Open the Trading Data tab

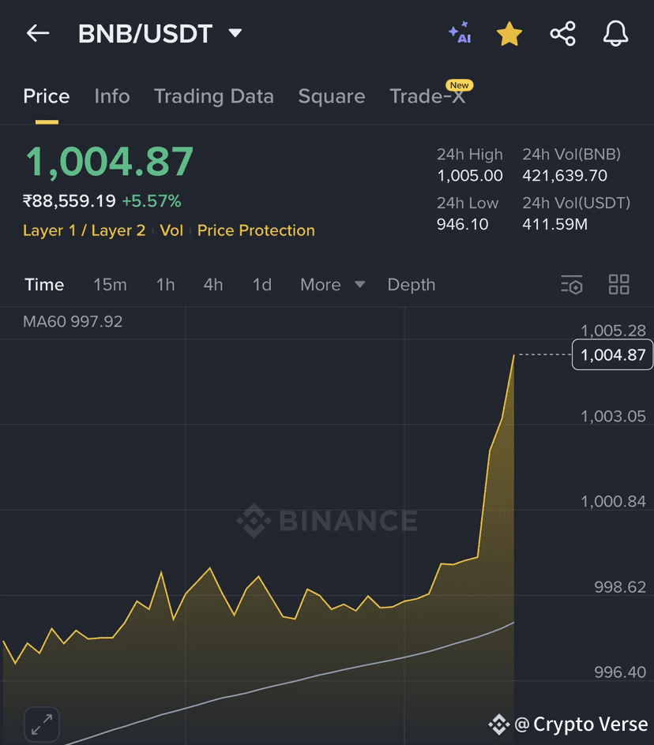[x=214, y=96]
